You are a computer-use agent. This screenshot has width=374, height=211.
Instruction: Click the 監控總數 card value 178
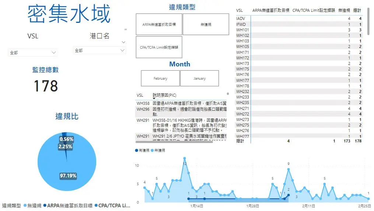click(46, 86)
